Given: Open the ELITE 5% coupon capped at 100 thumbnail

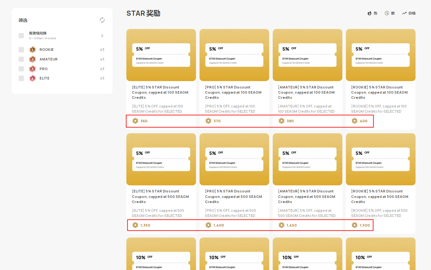Looking at the screenshot, I should tap(161, 55).
